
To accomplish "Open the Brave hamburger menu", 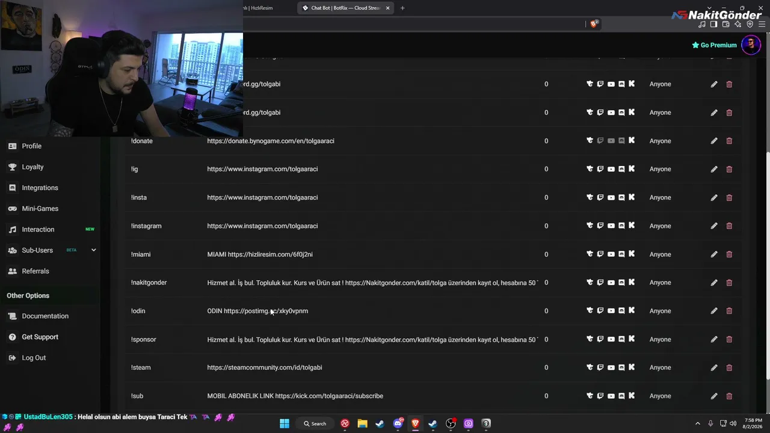I will (762, 25).
